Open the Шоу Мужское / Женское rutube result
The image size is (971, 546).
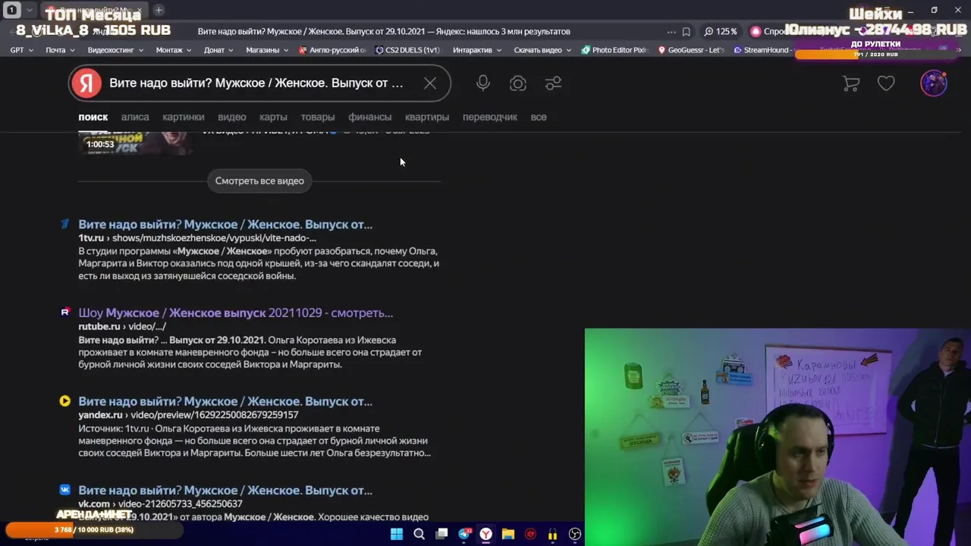[x=236, y=312]
